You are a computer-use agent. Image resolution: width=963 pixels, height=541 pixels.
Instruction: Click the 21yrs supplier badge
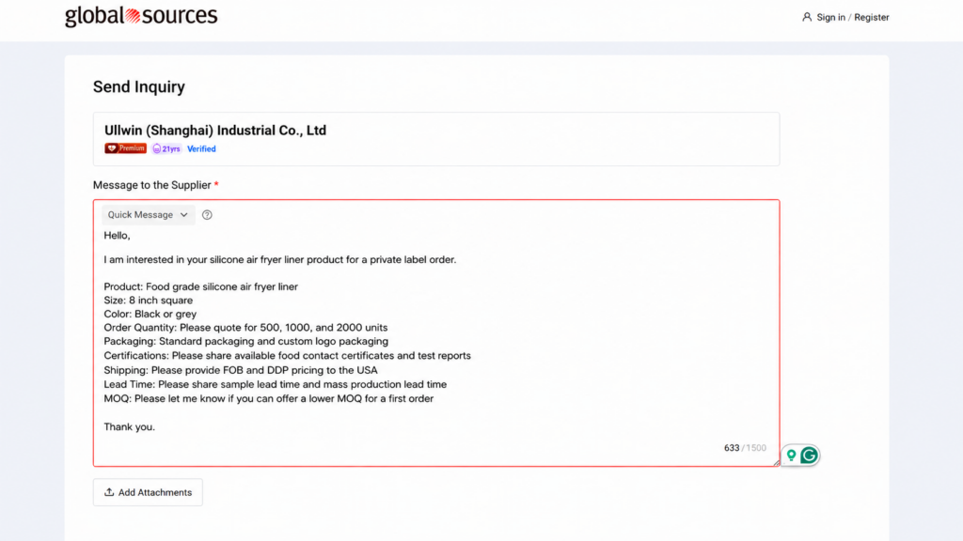tap(166, 148)
